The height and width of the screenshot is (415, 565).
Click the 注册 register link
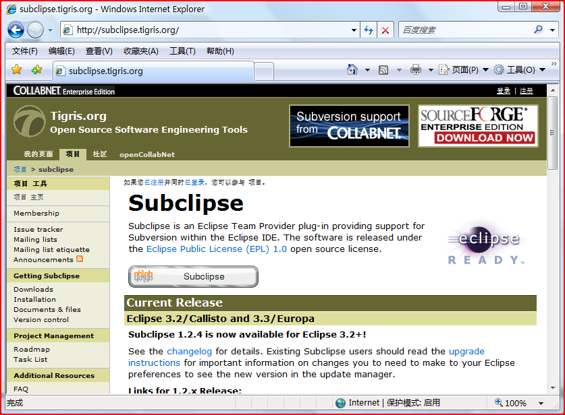[527, 91]
